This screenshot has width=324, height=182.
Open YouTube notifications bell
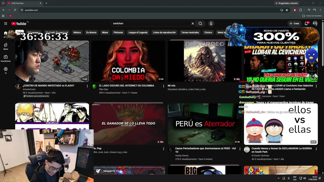(x=306, y=24)
